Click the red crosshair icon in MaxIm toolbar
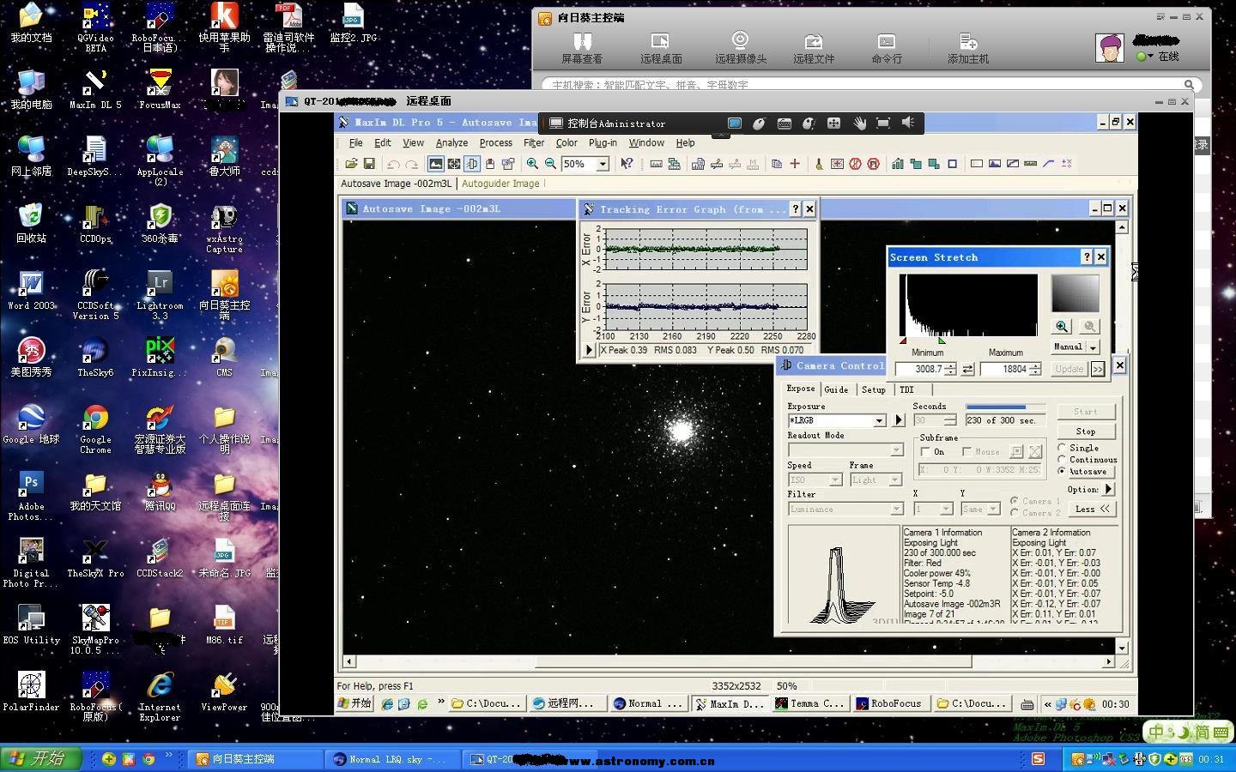The height and width of the screenshot is (772, 1236). click(795, 164)
